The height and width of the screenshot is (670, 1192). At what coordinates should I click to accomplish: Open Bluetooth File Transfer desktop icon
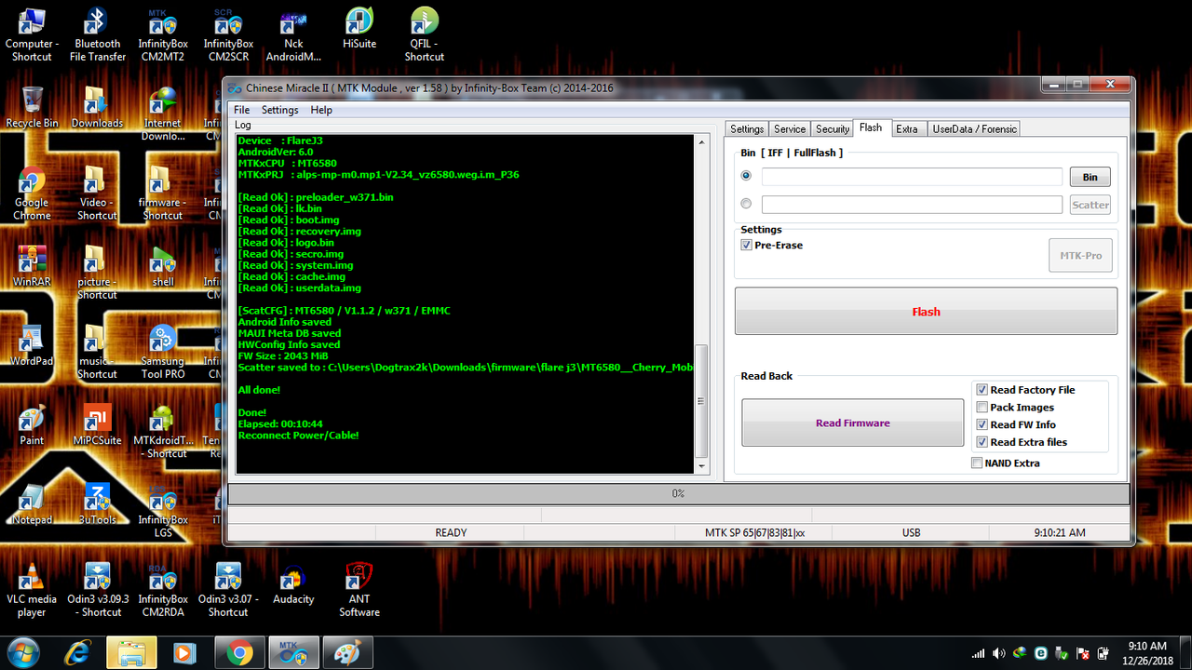(x=98, y=35)
